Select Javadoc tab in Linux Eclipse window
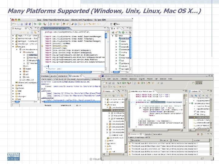Screen dimensions: 219x164 click(148, 134)
